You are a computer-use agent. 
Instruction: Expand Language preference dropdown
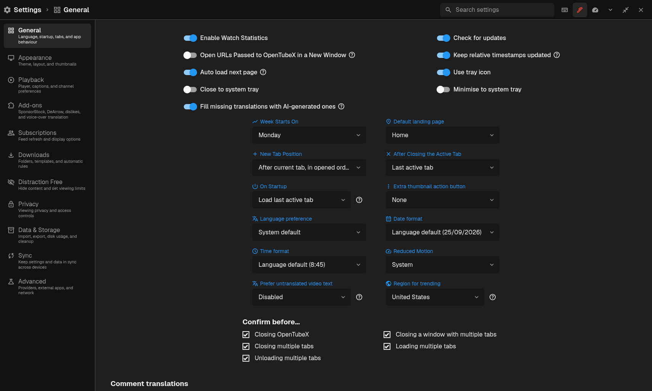(x=309, y=232)
